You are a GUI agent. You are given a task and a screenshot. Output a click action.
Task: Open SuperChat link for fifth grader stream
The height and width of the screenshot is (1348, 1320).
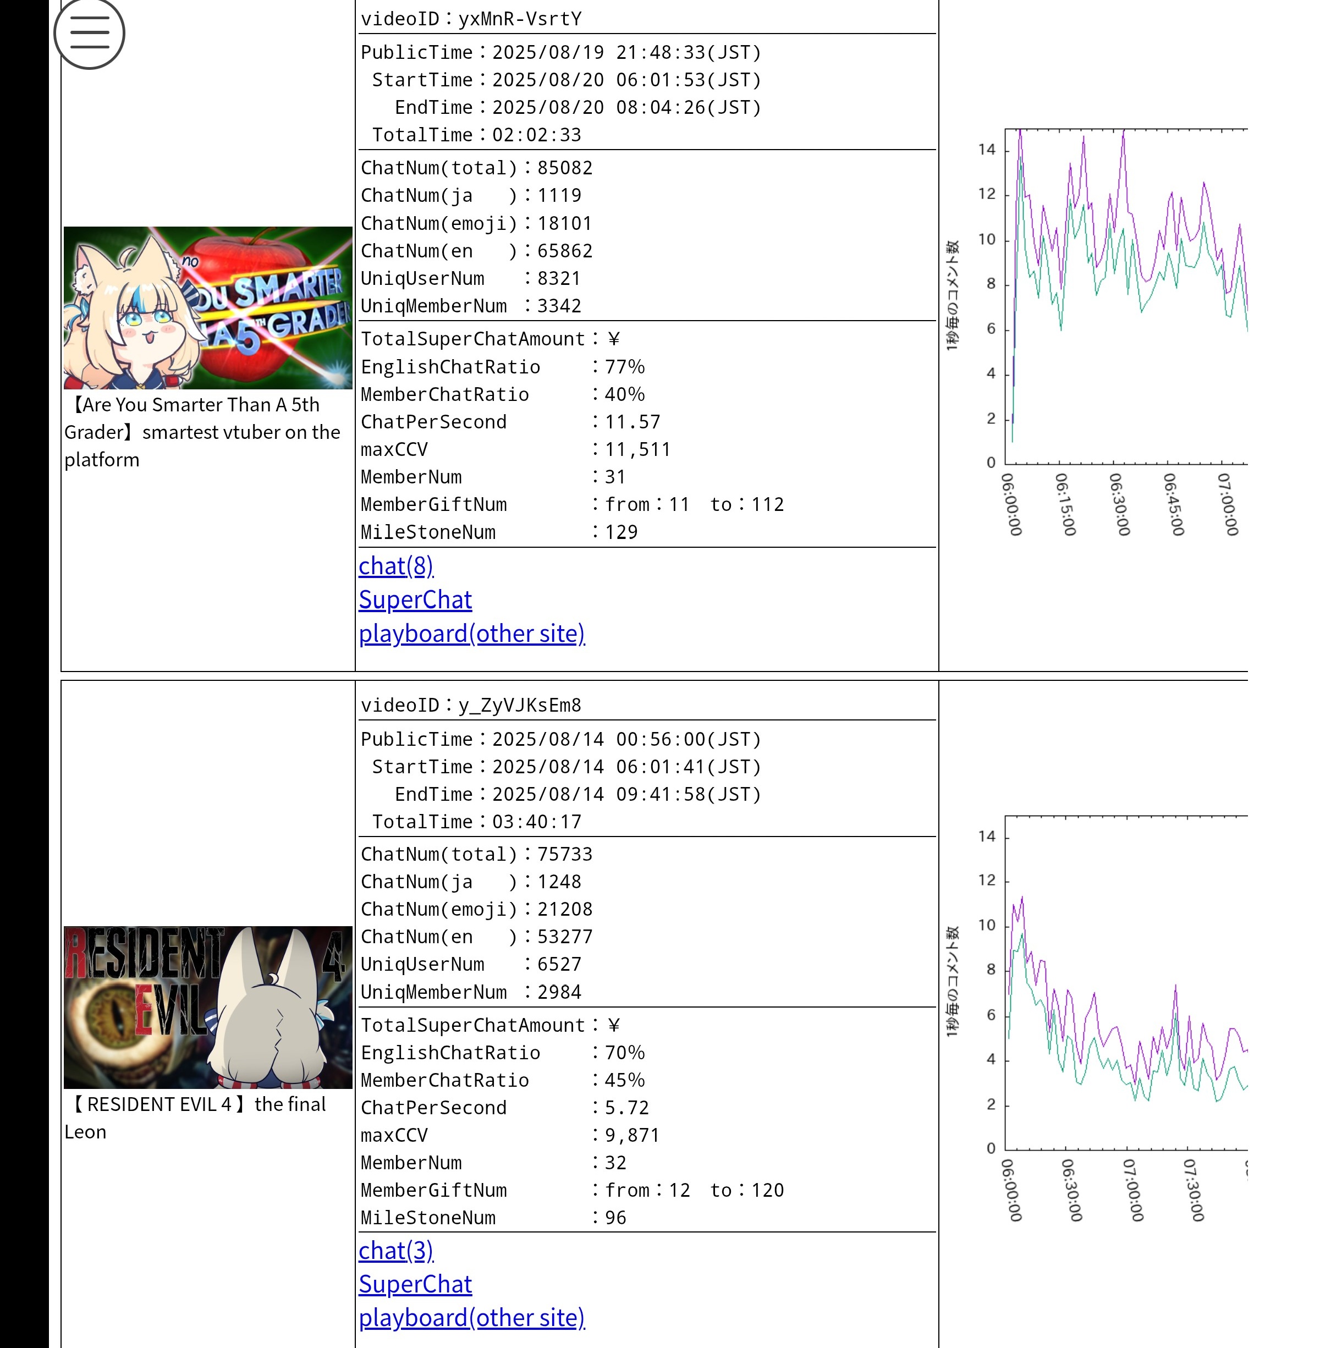tap(415, 600)
